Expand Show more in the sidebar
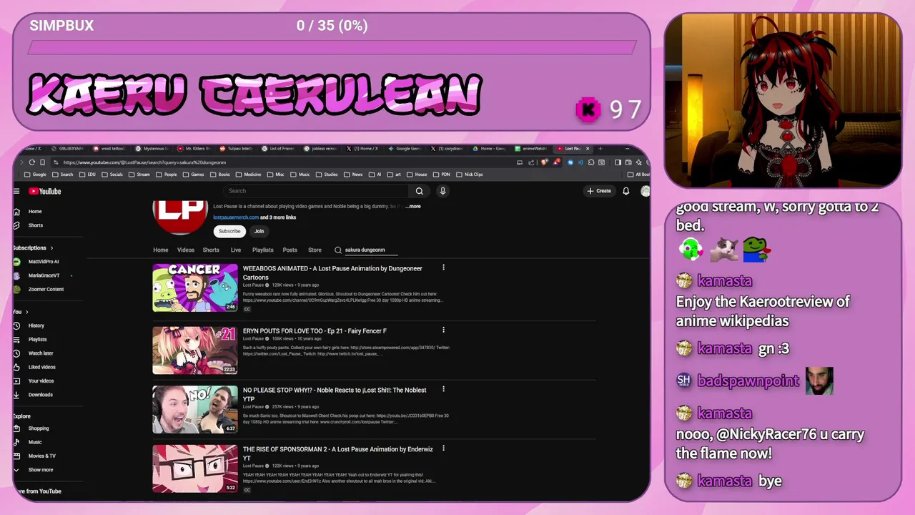Screen dimensions: 915x515 pyautogui.click(x=34, y=470)
